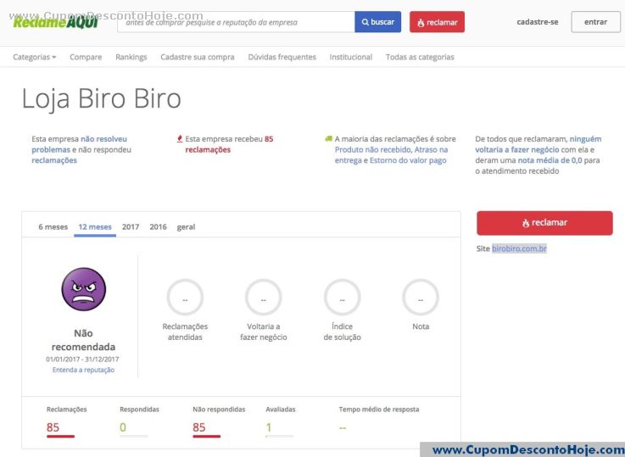The image size is (625, 457).
Task: Select the geral tab
Action: pos(186,226)
